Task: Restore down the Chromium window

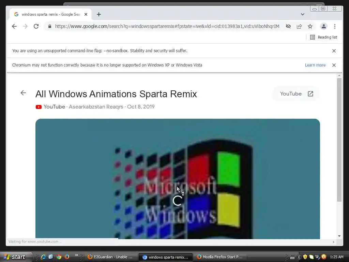Action: 323,9
